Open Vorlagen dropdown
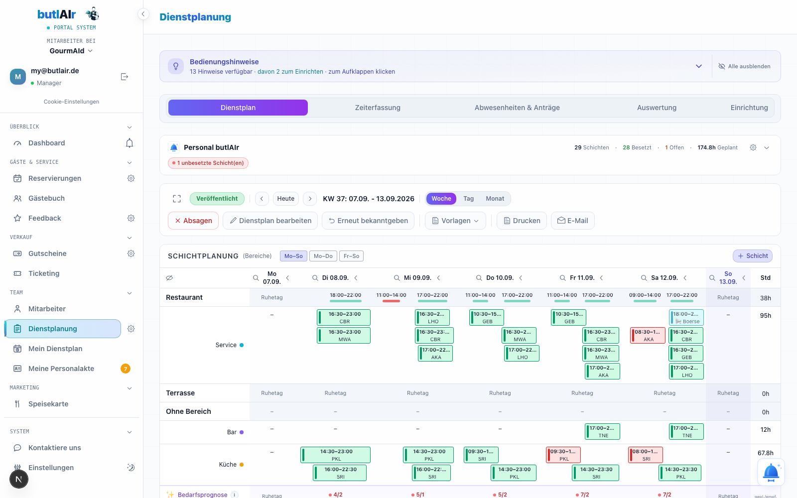 (455, 221)
